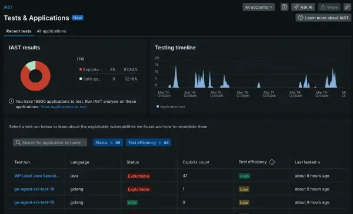Sort by the Exploits count column
This screenshot has width=353, height=214.
click(196, 162)
